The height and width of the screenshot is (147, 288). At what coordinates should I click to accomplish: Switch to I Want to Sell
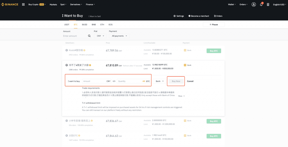(94, 16)
